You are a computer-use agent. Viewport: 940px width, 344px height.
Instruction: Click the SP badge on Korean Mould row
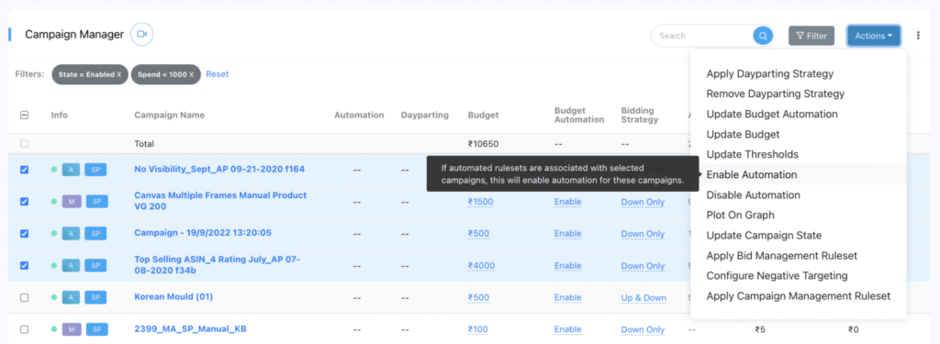click(x=95, y=297)
